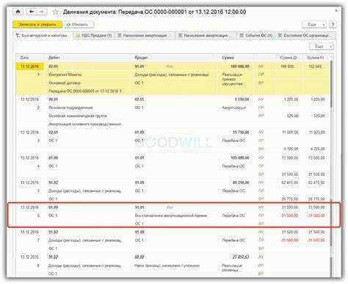Screen dimensions: 348x284
Task: Select amount 180 000,00 in first entry
Action: 240,66
